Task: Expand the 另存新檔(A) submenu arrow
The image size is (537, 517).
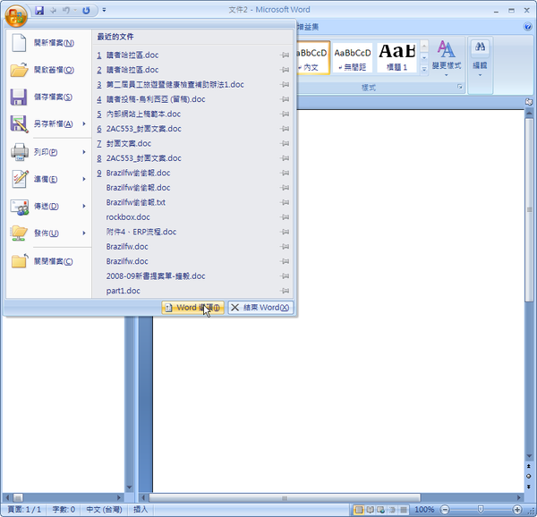Action: (x=84, y=123)
